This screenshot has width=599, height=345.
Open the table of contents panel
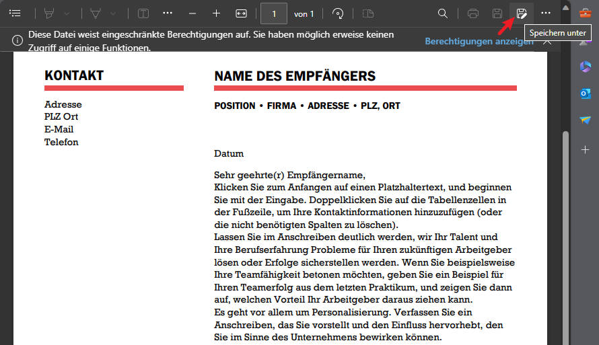click(x=15, y=13)
